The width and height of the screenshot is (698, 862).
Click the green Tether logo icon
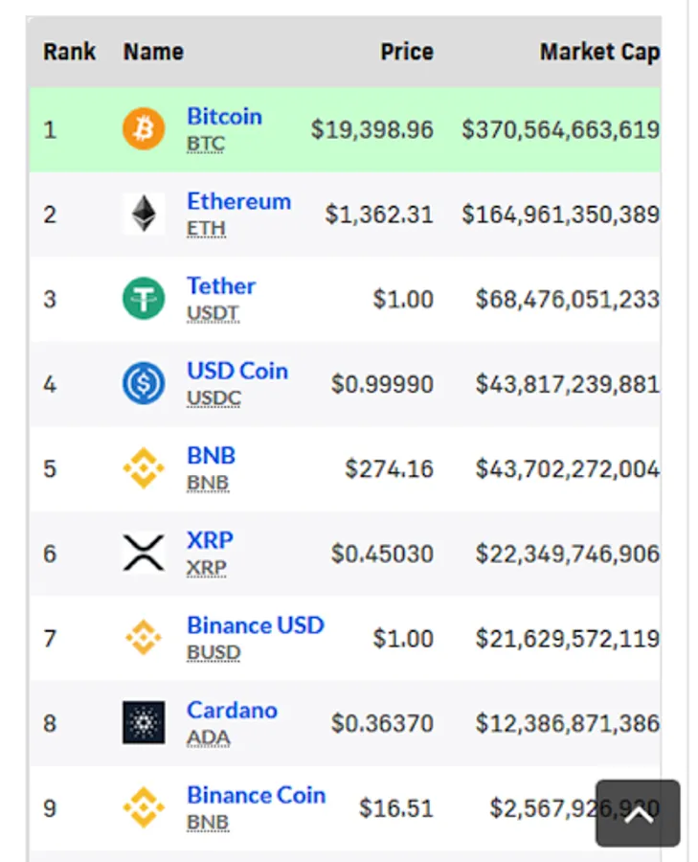point(144,299)
